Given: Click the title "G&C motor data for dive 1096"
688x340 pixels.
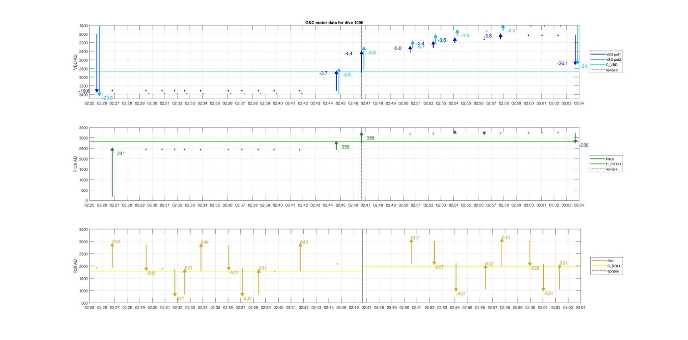Looking at the screenshot, I should tap(334, 23).
